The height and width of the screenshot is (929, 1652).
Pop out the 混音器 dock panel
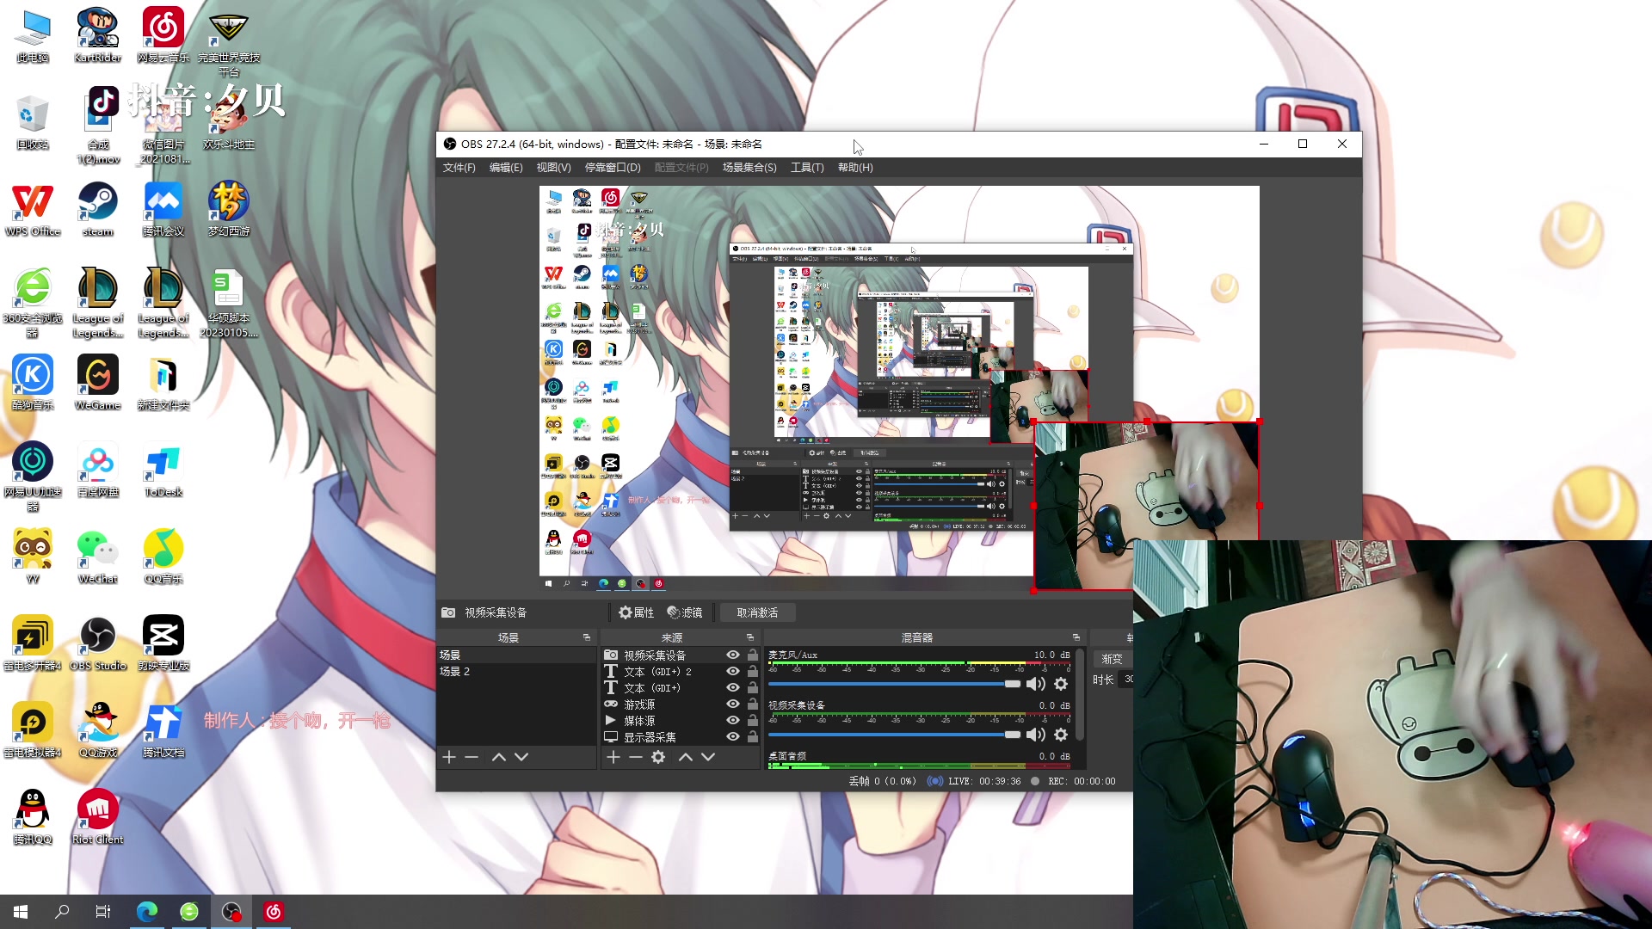point(1076,638)
